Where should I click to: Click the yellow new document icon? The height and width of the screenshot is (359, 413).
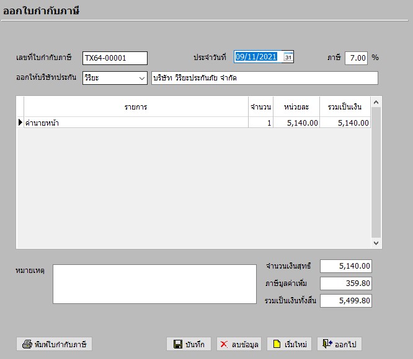(277, 344)
